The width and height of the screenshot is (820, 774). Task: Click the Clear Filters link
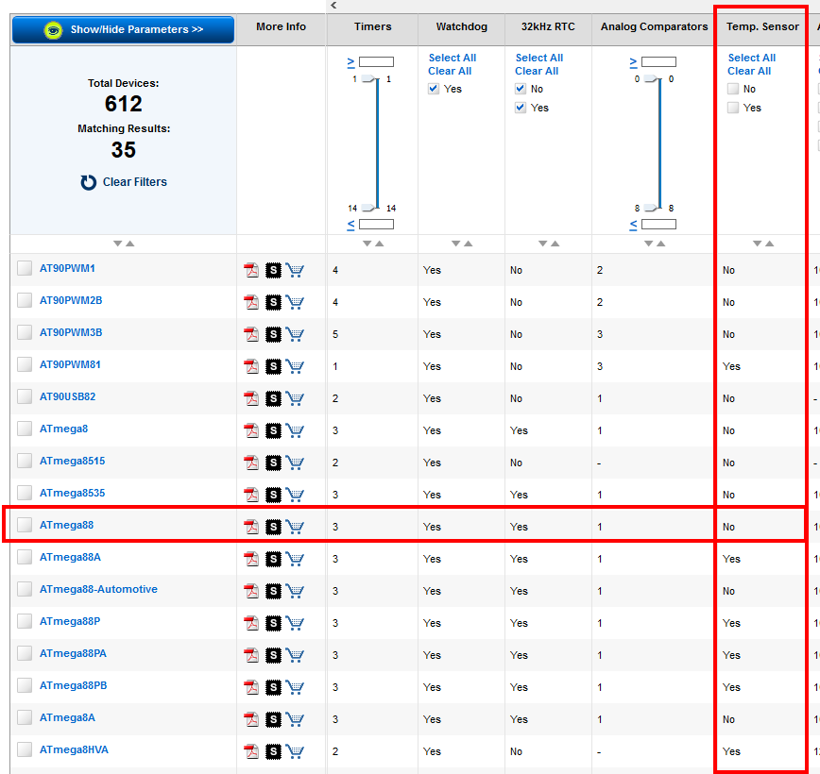[x=135, y=182]
